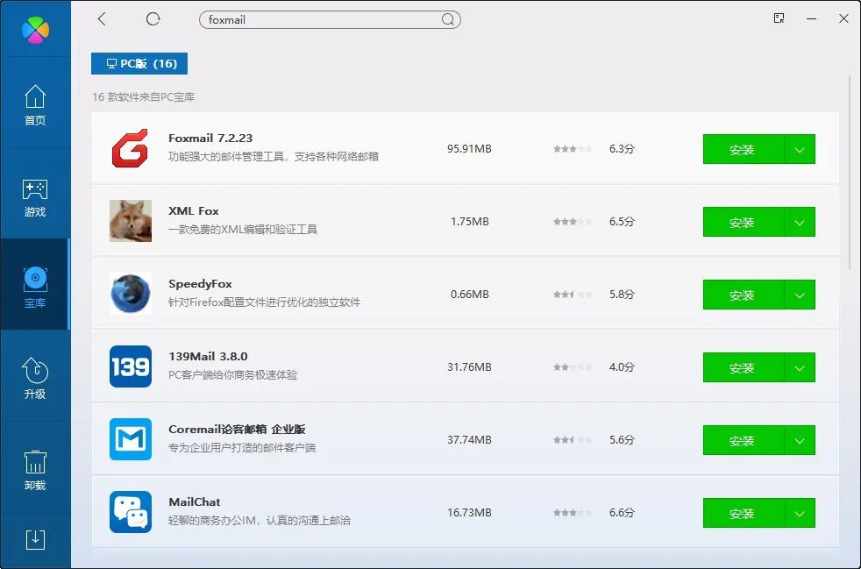Expand install options for Coremail
Screen dimensions: 861x569
point(800,440)
